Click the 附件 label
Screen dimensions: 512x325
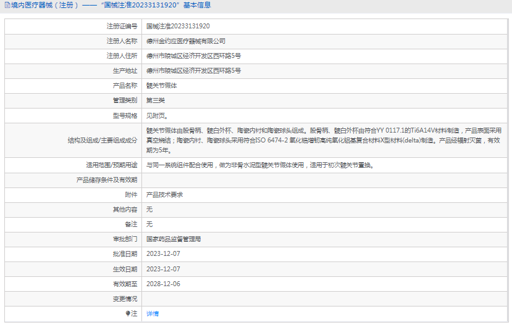pos(132,195)
